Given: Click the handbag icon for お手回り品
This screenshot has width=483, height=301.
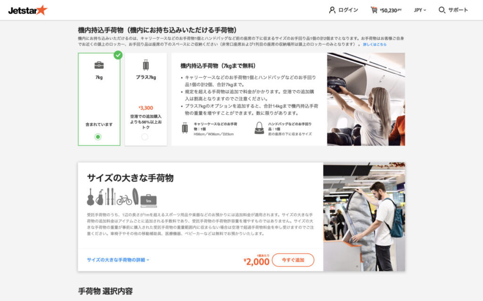Looking at the screenshot, I should [x=259, y=128].
